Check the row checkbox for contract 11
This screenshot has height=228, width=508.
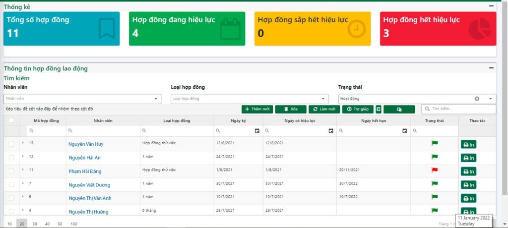[x=11, y=171]
